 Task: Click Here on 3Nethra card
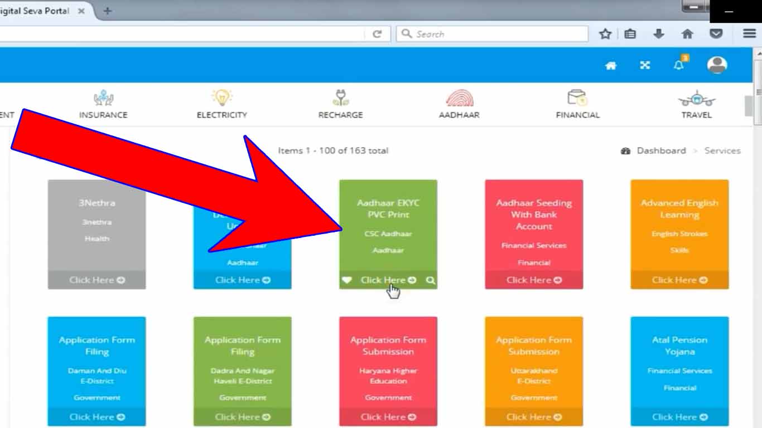97,280
